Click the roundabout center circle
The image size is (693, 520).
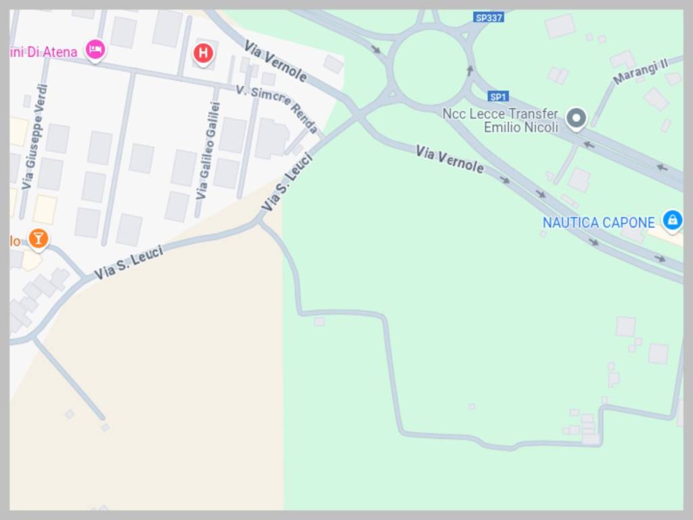tap(430, 67)
